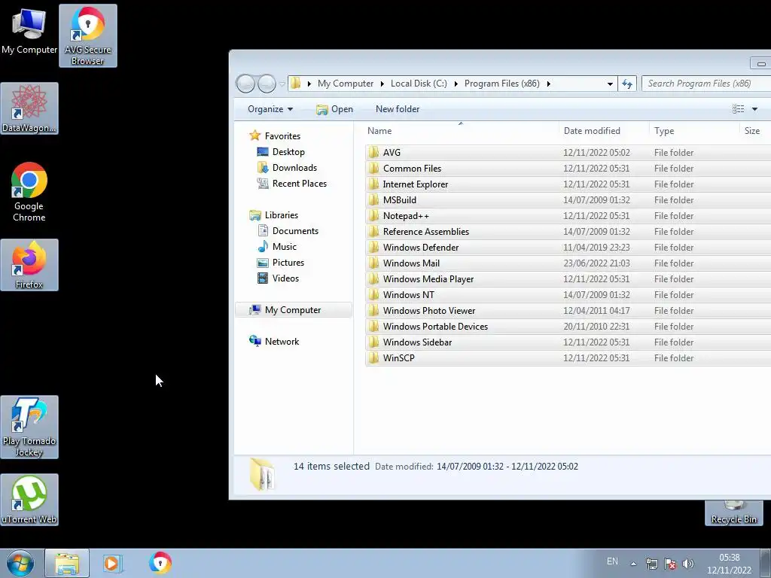771x578 pixels.
Task: Launch AVG Secure Browser from desktop
Action: pos(87,36)
